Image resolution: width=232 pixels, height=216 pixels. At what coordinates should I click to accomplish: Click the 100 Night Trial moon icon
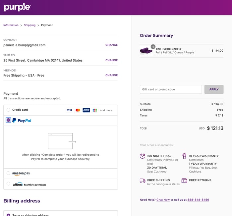coord(143,156)
